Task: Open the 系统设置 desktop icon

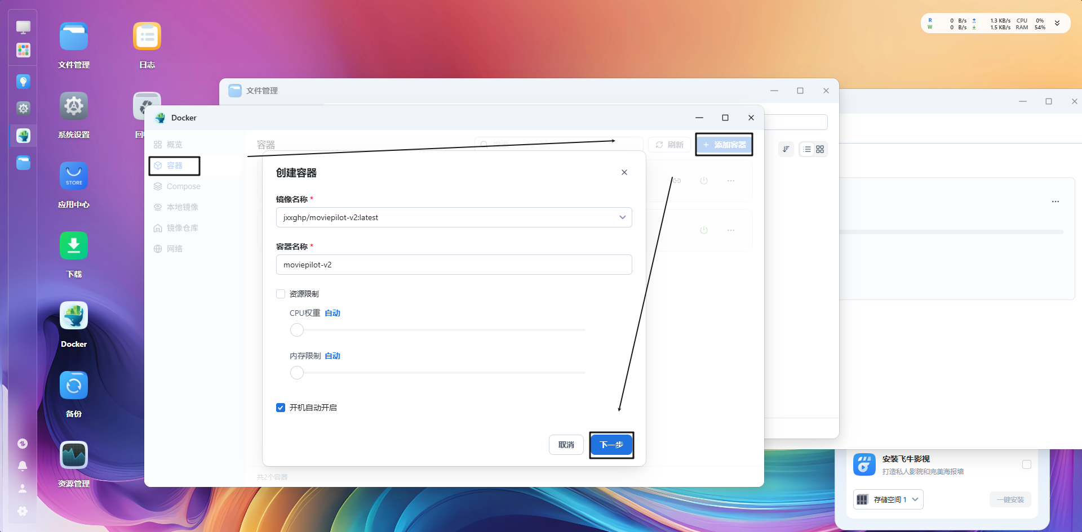Action: pyautogui.click(x=74, y=106)
